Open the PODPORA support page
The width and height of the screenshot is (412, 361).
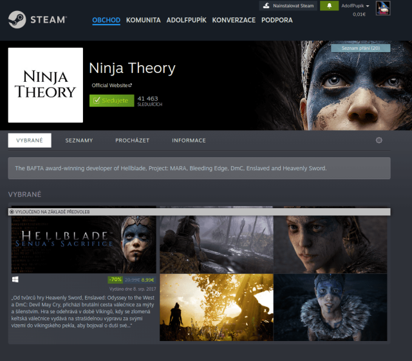(277, 20)
